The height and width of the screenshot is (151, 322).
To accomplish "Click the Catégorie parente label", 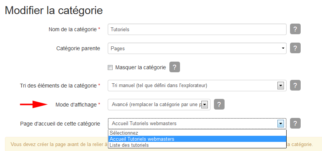I will coord(78,48).
